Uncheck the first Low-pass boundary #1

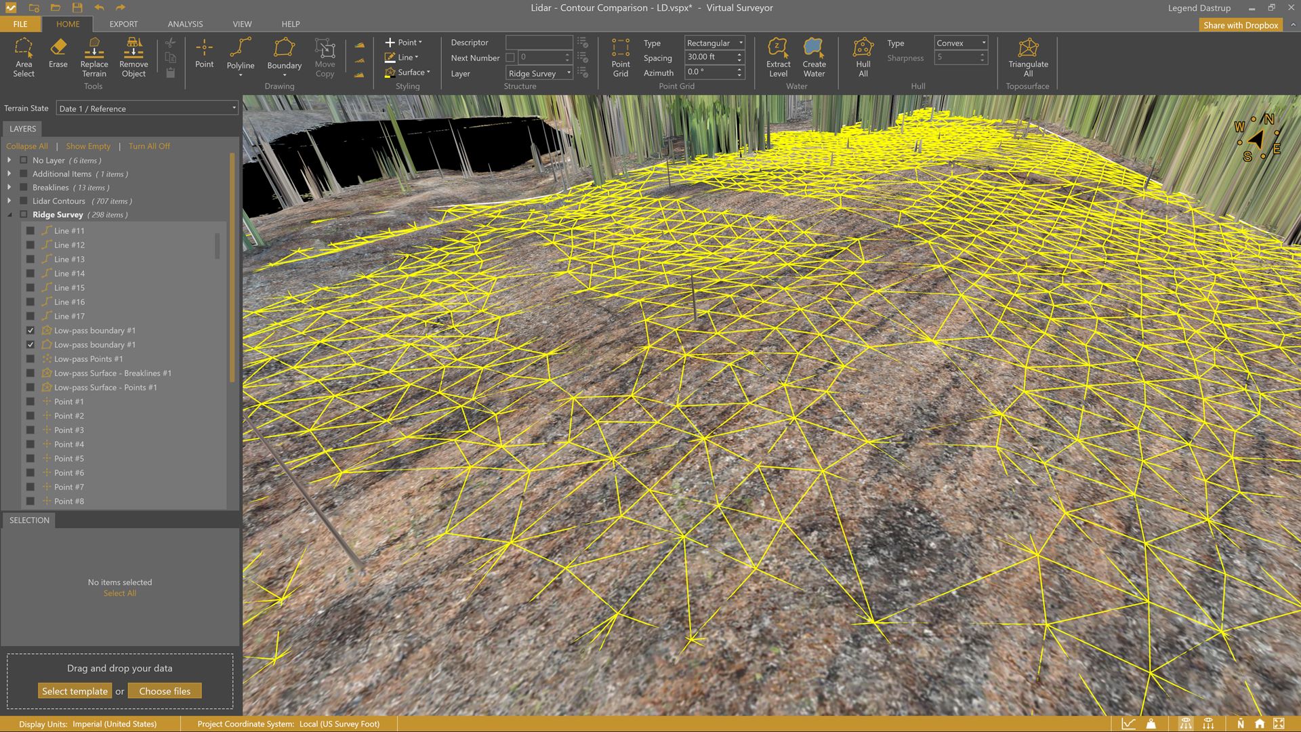30,331
